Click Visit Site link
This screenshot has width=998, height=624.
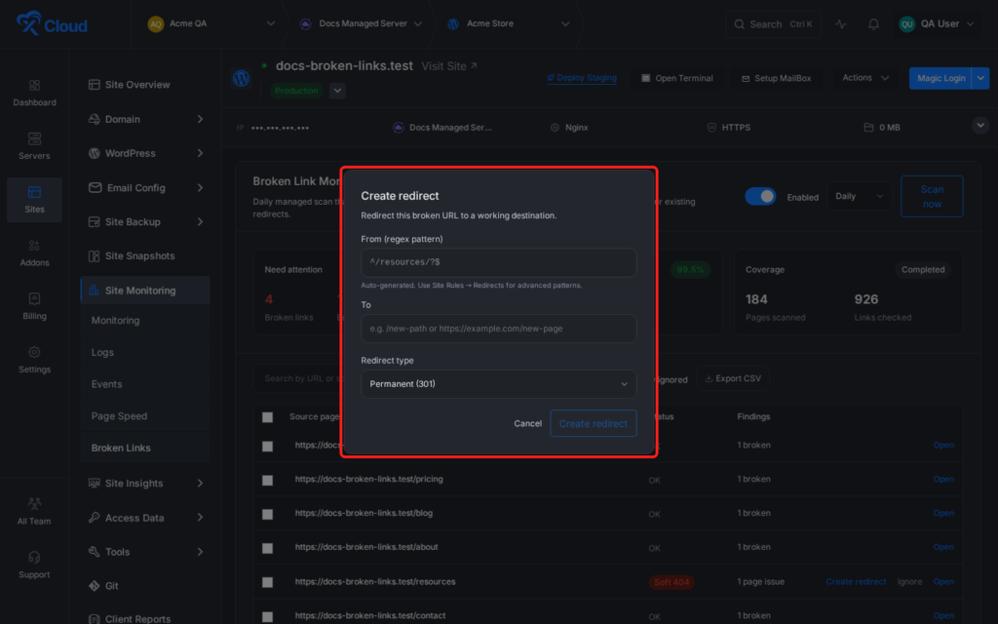[449, 66]
